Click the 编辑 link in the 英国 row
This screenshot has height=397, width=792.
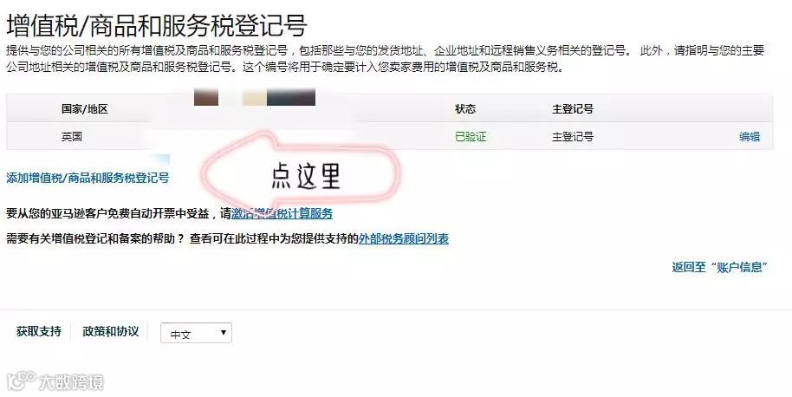pyautogui.click(x=750, y=136)
